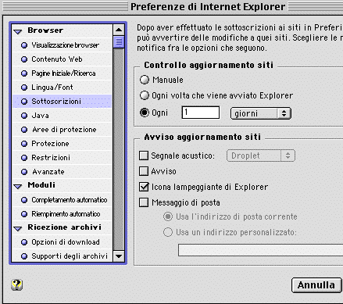Click the sidebar scroll down arrow
This screenshot has height=304, width=343.
[x=119, y=256]
